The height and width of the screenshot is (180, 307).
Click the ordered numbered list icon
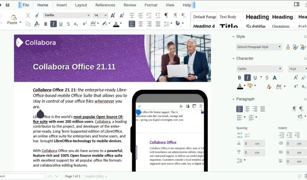(140, 15)
